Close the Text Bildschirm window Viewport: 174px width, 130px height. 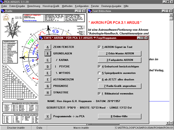point(171,11)
